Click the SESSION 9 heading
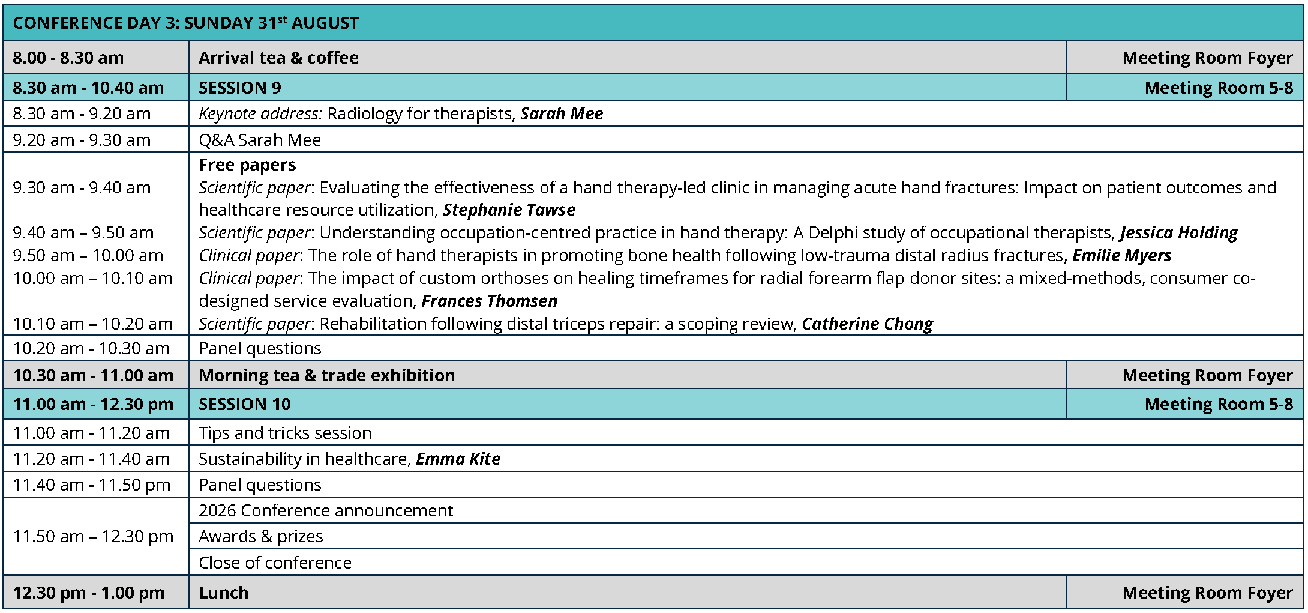This screenshot has height=613, width=1308. pyautogui.click(x=240, y=88)
